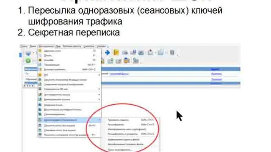This screenshot has width=271, height=152.
Task: Click the tab scroll arrows below the folder list
Action: point(29,86)
